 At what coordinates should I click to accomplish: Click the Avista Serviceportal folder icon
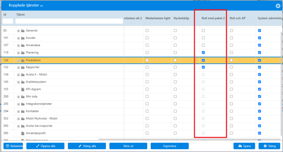coord(23,126)
